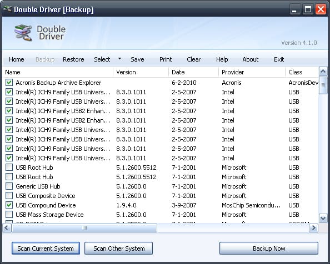
Task: Click the version cell 1.9.4.0
Action: [126, 205]
